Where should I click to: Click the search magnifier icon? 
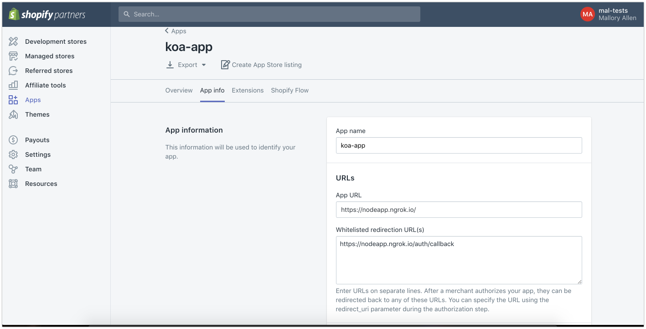(x=127, y=14)
